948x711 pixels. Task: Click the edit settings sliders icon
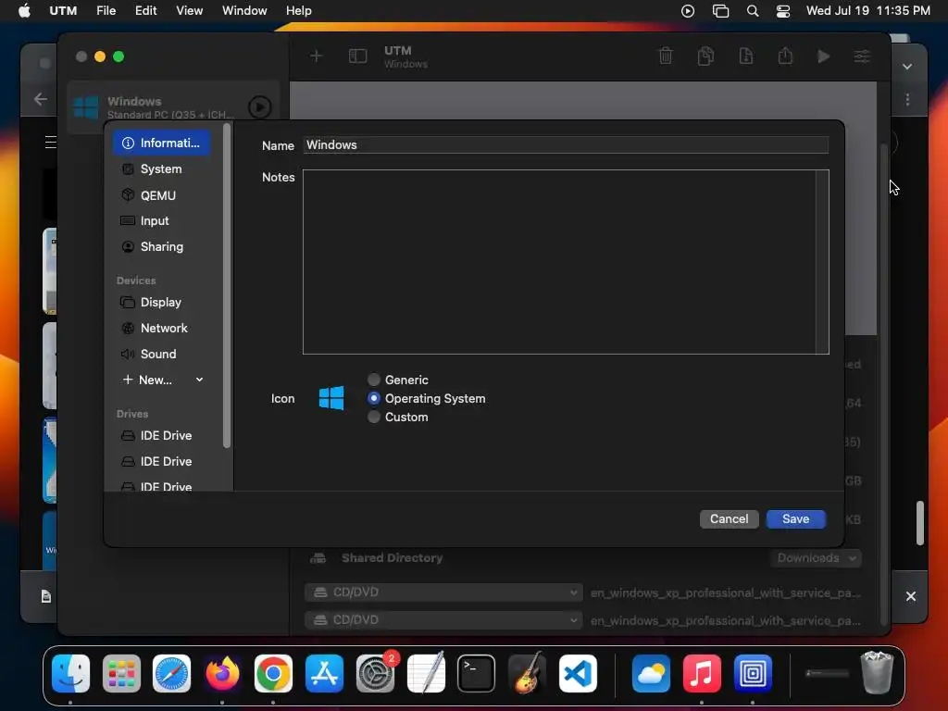click(862, 56)
